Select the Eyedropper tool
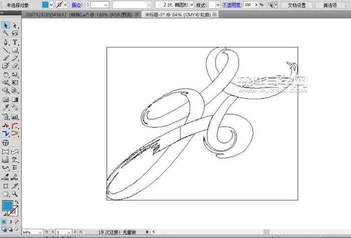This screenshot has width=351, height=238. click(x=6, y=107)
